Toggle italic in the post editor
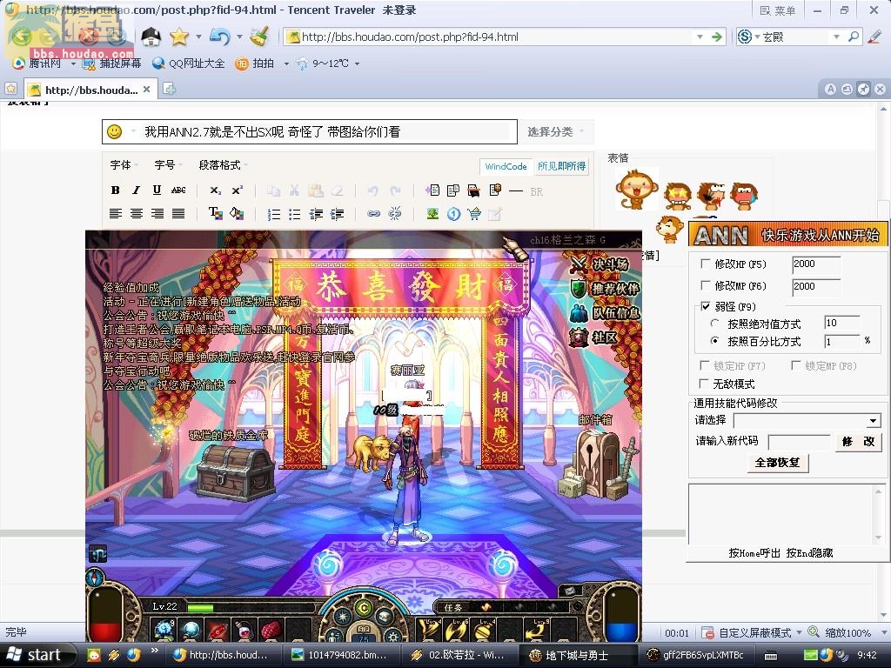Screen dimensions: 891x668 (x=136, y=190)
